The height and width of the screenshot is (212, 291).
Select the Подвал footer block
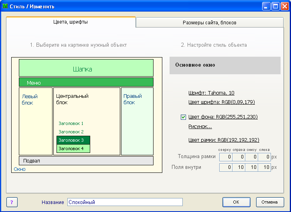tap(86, 160)
